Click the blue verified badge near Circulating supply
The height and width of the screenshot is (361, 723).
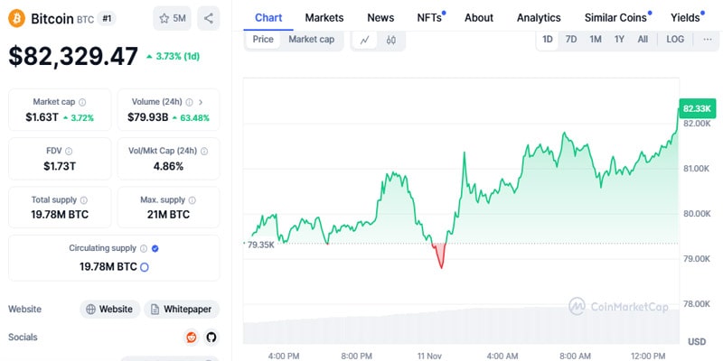click(x=155, y=249)
